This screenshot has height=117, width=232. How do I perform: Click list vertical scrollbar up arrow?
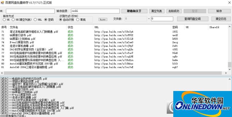[229, 27]
